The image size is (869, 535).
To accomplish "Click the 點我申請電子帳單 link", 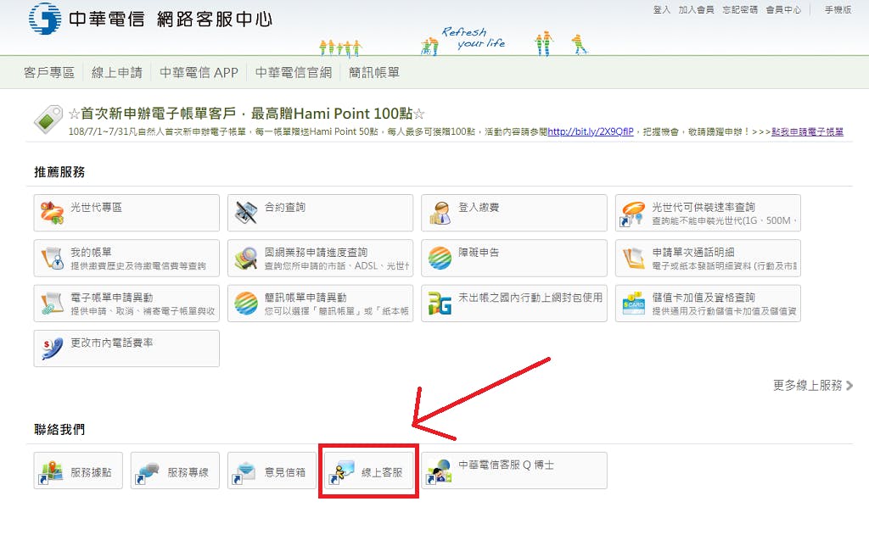I will click(x=807, y=132).
